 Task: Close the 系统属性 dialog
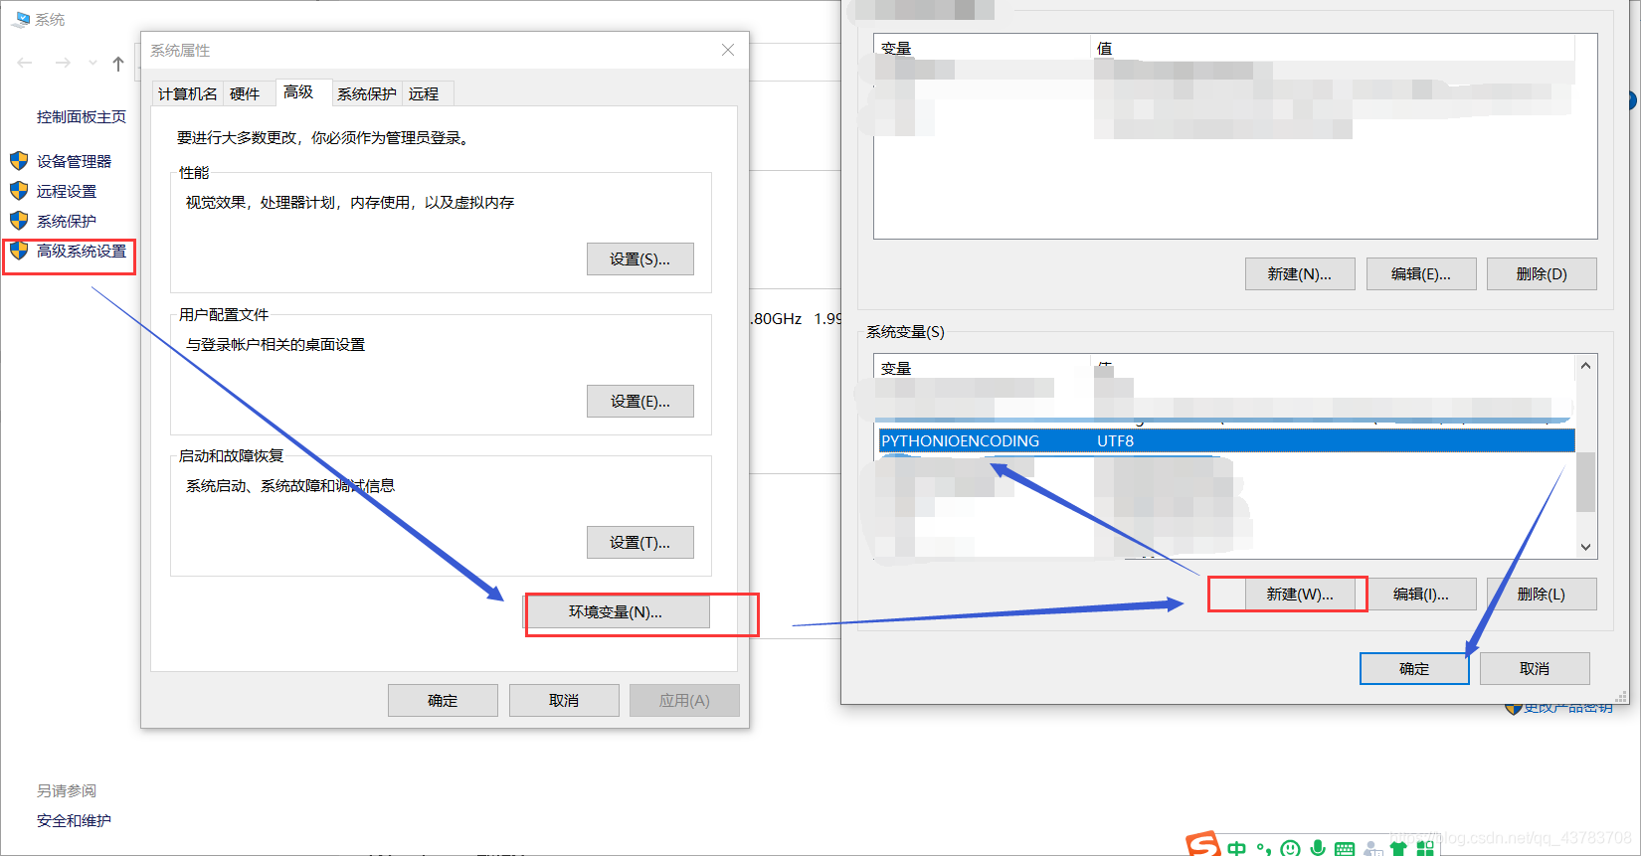(x=728, y=50)
